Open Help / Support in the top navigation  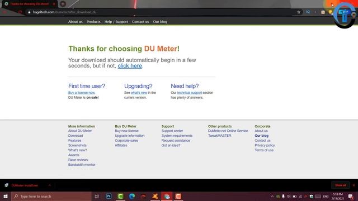[116, 22]
